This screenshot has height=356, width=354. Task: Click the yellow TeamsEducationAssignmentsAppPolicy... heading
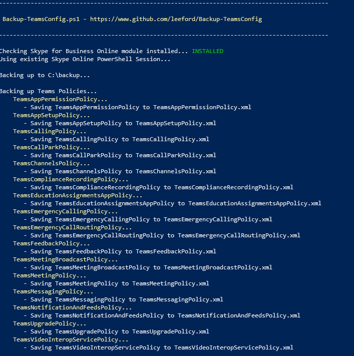click(78, 195)
